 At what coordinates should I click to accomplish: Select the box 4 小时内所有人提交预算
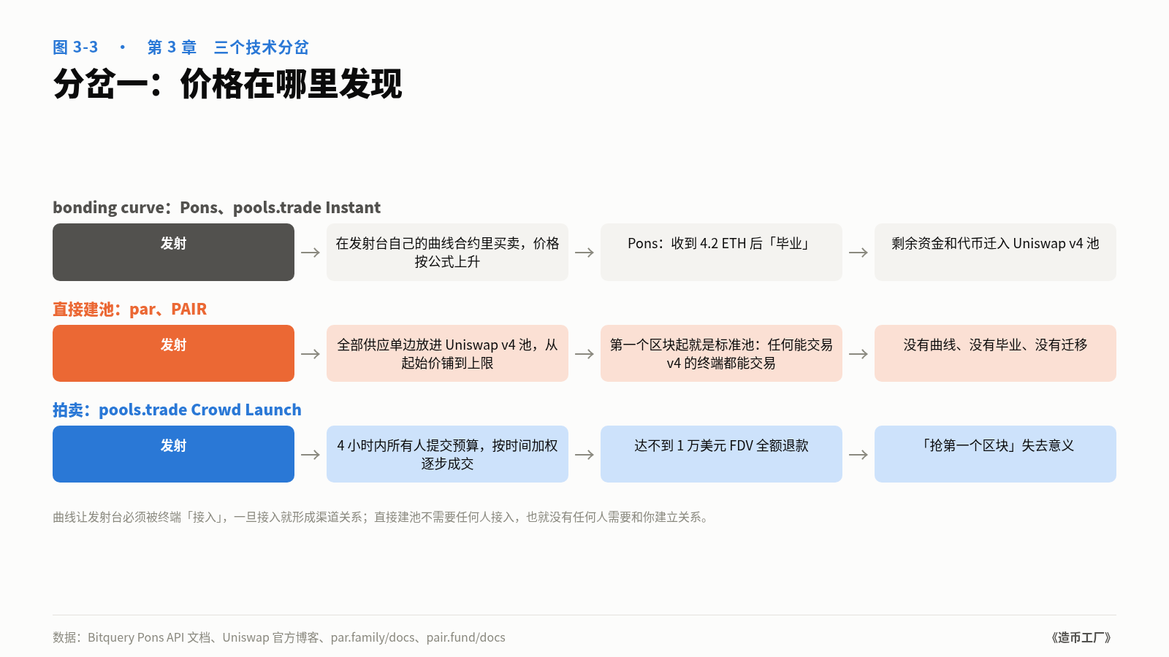pyautogui.click(x=447, y=454)
